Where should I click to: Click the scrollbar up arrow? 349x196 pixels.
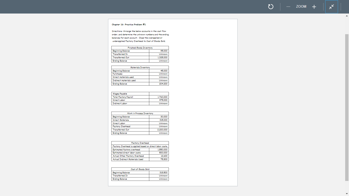coord(347,16)
